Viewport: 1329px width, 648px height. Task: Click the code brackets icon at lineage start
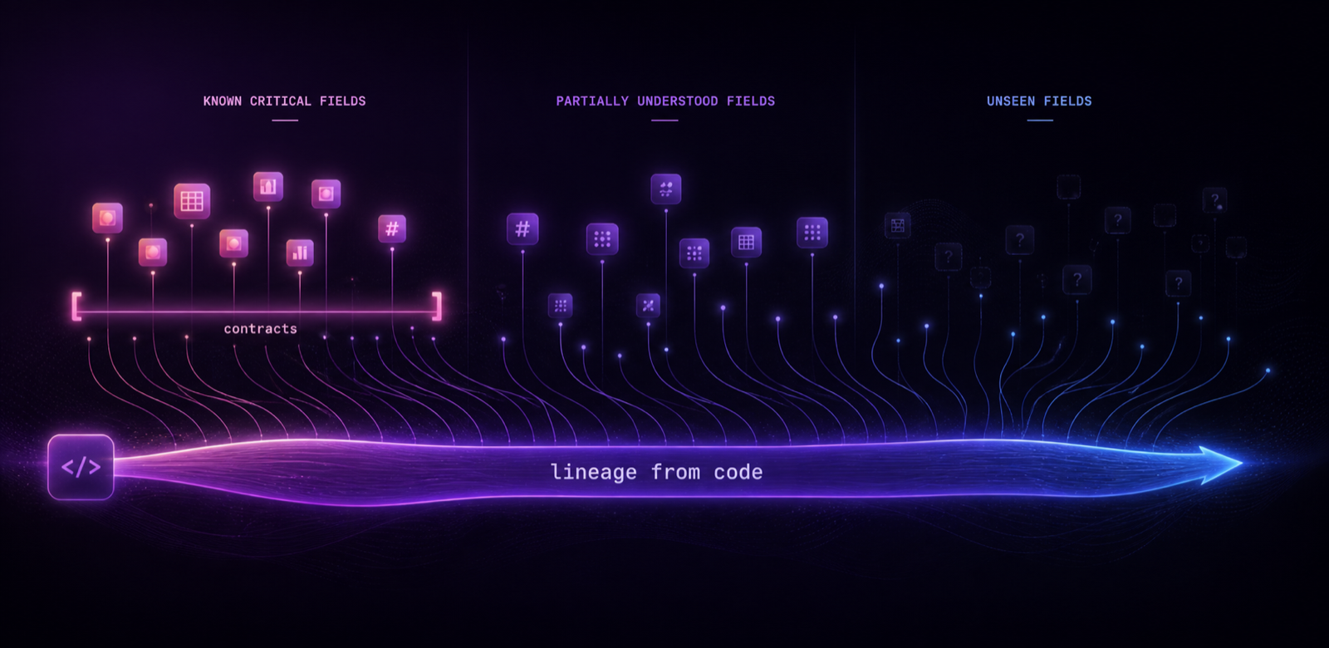81,467
